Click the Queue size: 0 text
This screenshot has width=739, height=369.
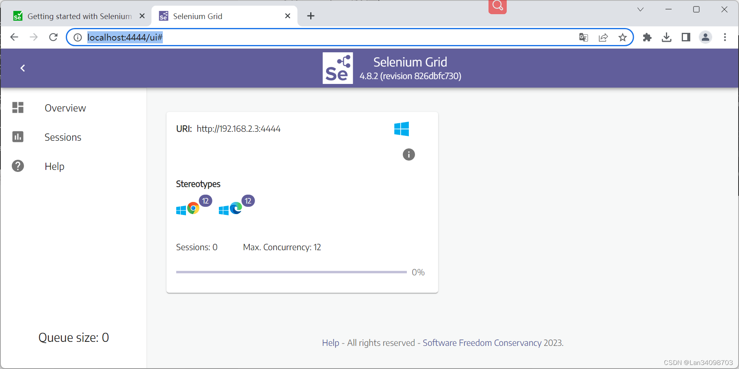73,338
